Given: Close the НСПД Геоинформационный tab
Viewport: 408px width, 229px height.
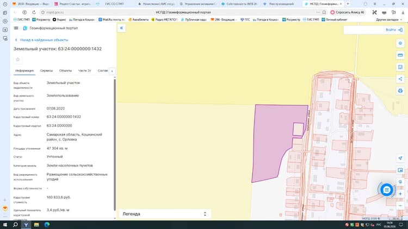Looking at the screenshot, I should coord(341,4).
